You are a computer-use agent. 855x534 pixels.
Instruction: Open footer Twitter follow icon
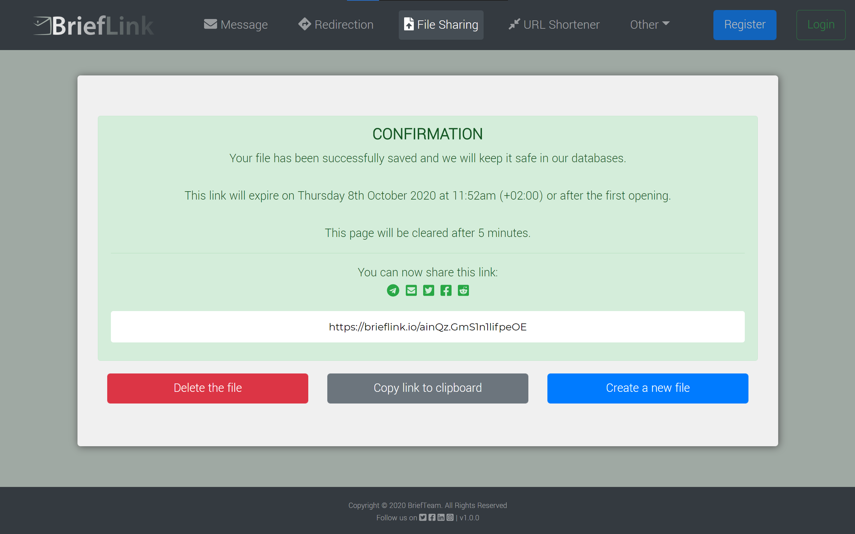tap(422, 517)
